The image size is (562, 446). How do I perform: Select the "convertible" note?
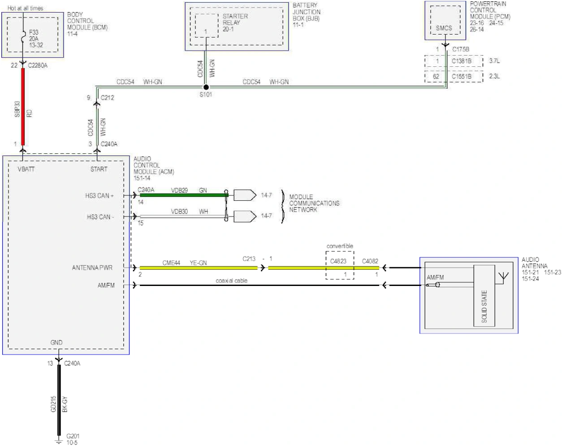point(340,246)
